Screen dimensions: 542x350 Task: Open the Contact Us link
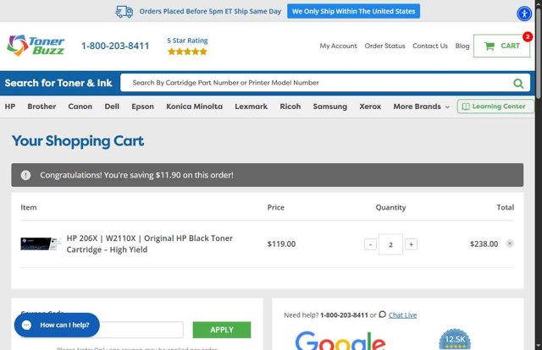click(430, 46)
